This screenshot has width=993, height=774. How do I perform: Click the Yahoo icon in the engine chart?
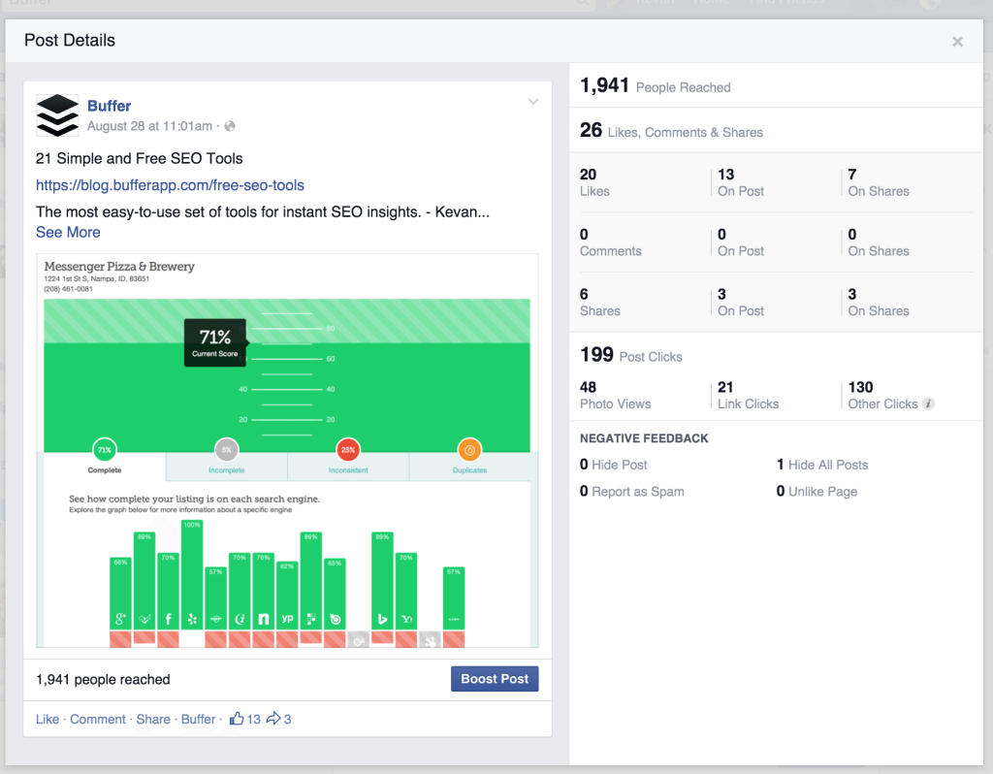[x=407, y=618]
